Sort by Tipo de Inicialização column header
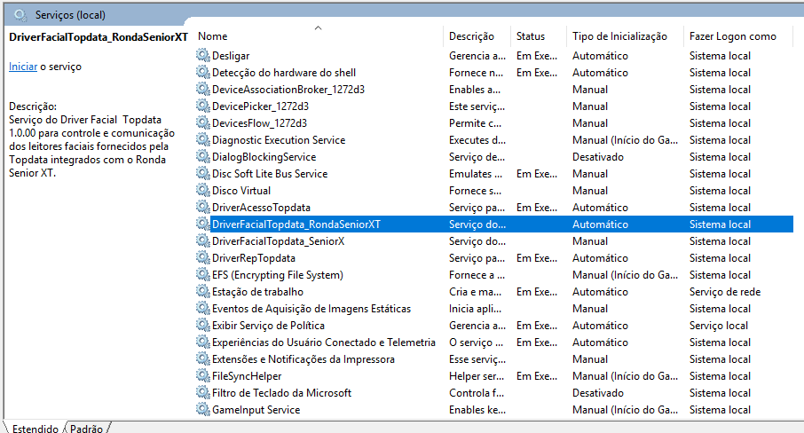Viewport: 804px width, 433px height. tap(619, 36)
